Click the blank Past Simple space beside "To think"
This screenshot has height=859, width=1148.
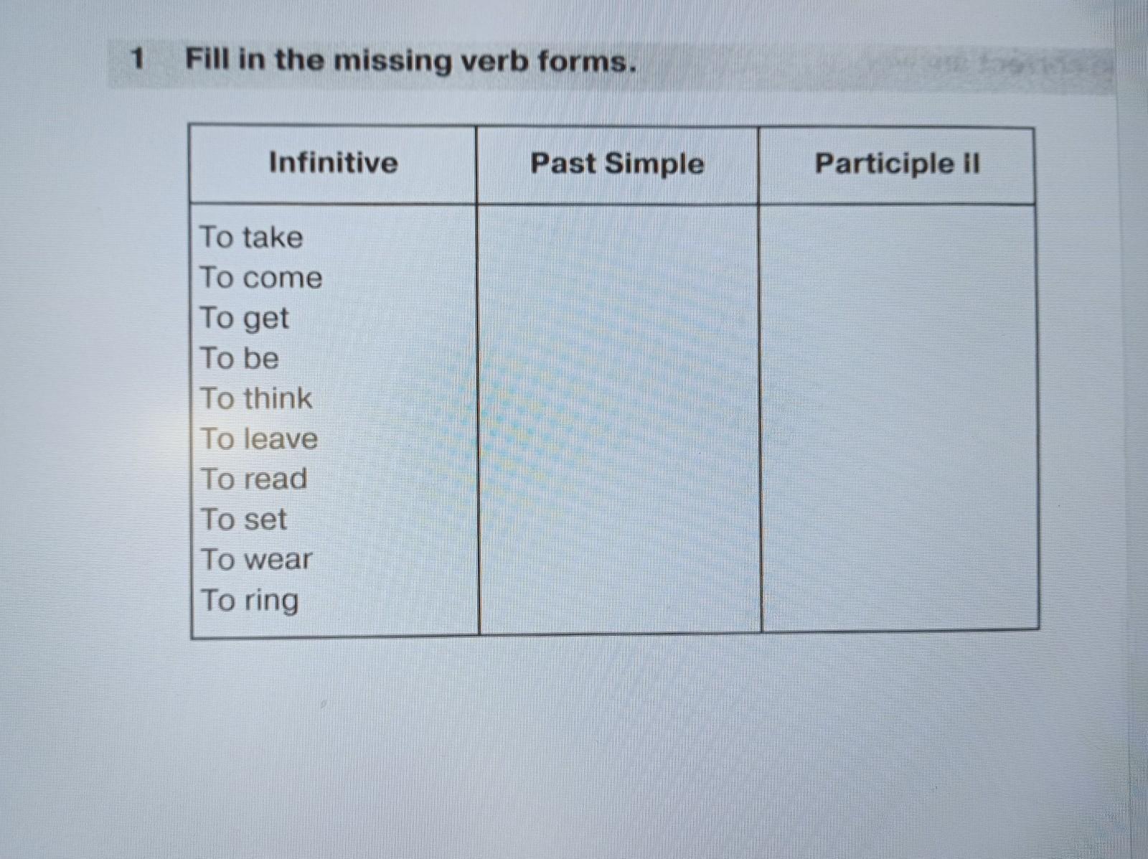(618, 398)
